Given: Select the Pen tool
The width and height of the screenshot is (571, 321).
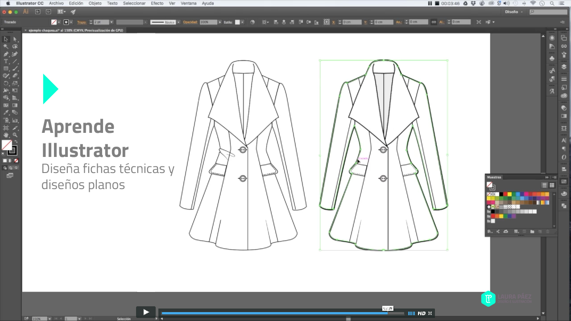Looking at the screenshot, I should [x=6, y=54].
